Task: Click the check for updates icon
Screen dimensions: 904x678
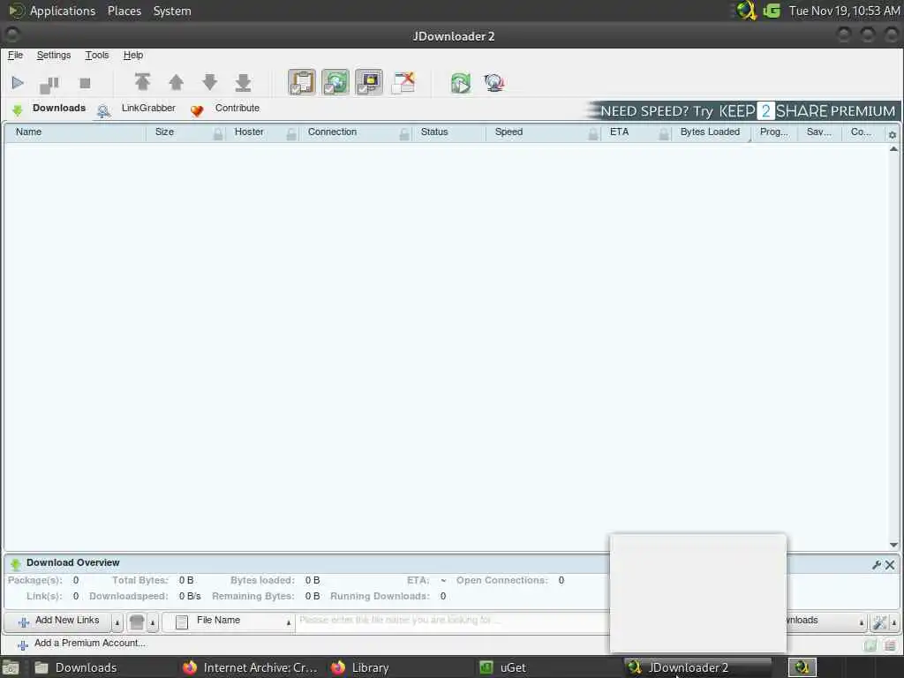Action: point(494,83)
